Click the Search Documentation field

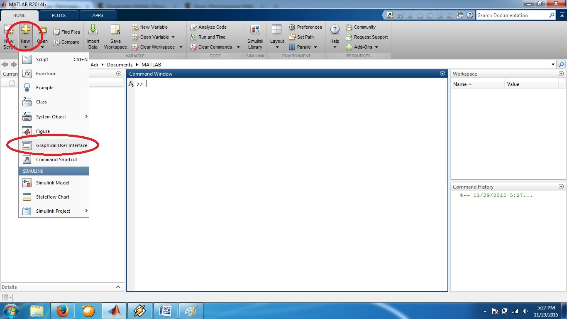click(512, 15)
